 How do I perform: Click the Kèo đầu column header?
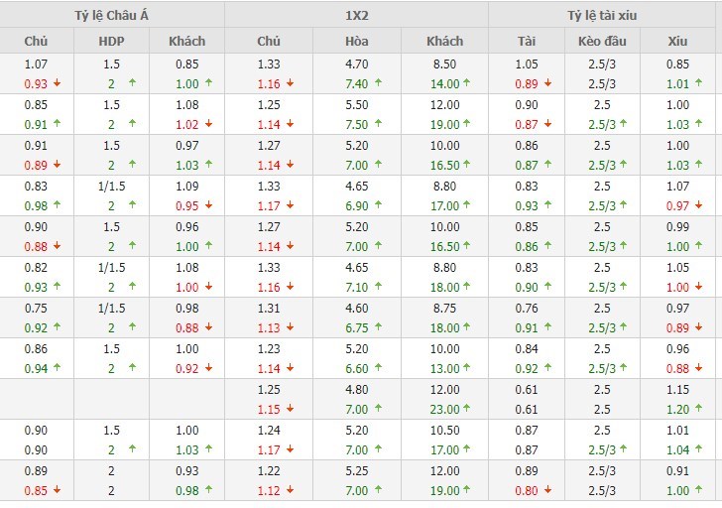tap(604, 41)
